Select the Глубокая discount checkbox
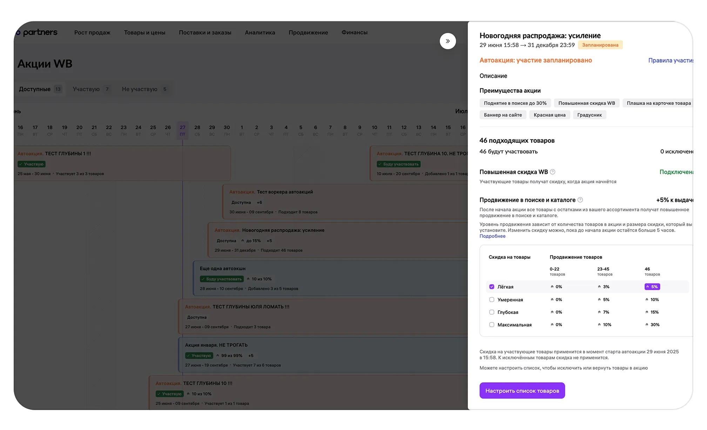Viewport: 707px width, 430px height. [492, 312]
